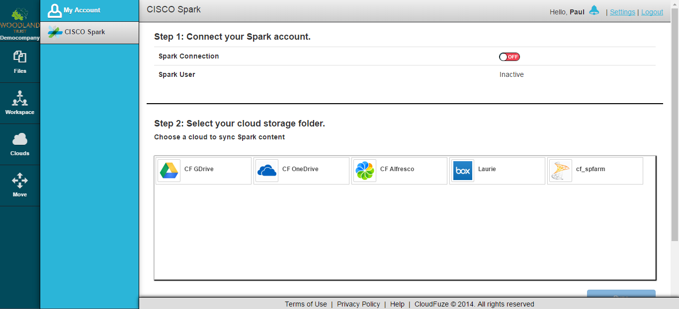Image resolution: width=679 pixels, height=309 pixels.
Task: Click the Help footer link
Action: 397,304
